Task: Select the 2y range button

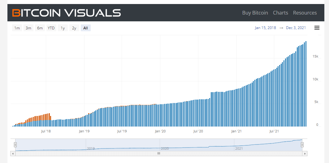Action: click(x=74, y=28)
